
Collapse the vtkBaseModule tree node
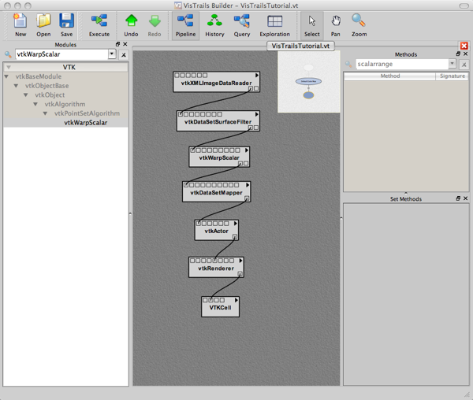coord(6,76)
